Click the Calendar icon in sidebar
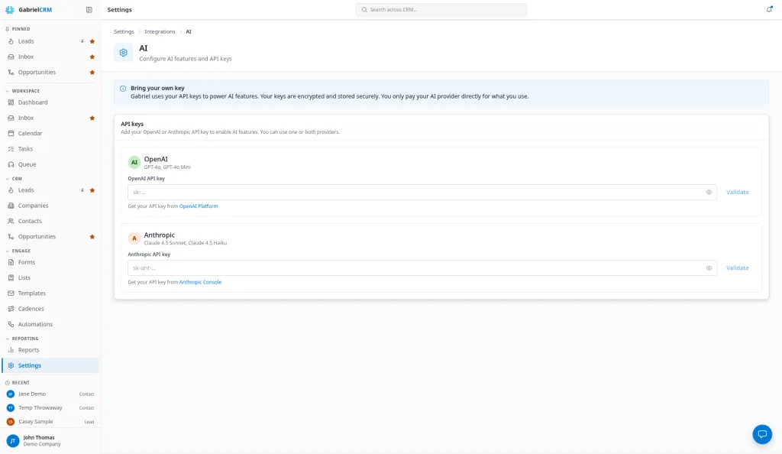Viewport: 782px width, 454px height. tap(11, 133)
